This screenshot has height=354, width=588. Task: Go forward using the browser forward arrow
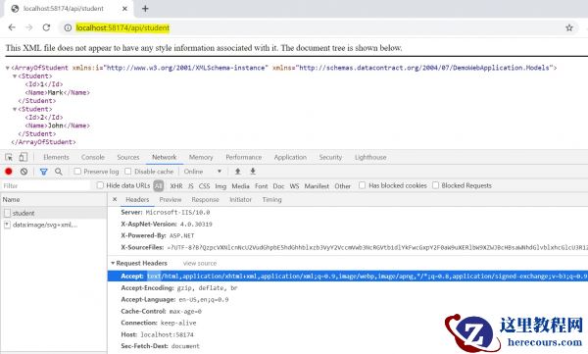[28, 27]
